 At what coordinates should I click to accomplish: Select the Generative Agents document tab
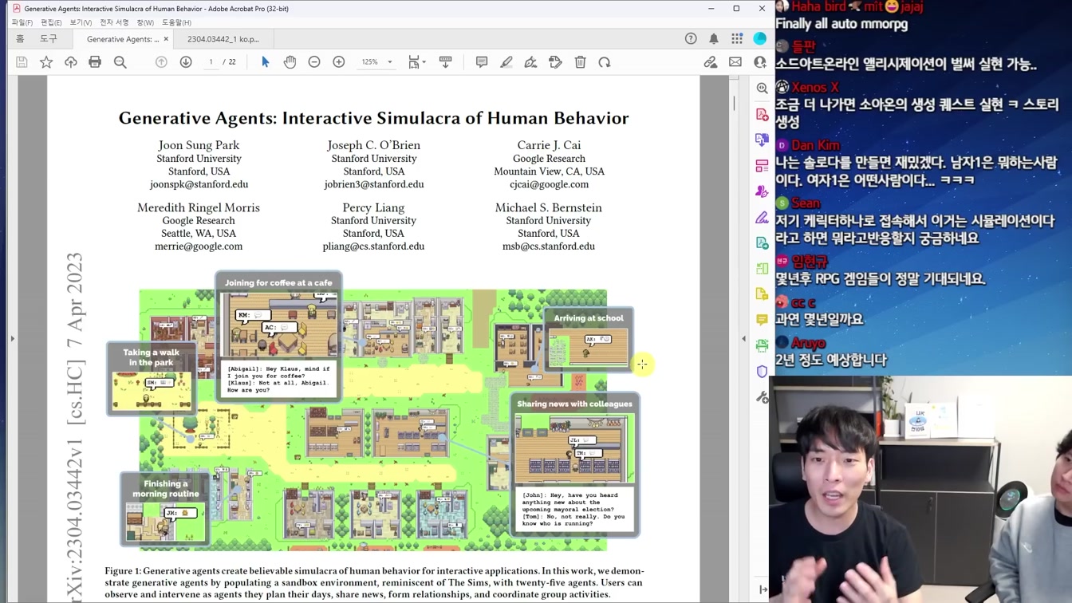point(122,39)
